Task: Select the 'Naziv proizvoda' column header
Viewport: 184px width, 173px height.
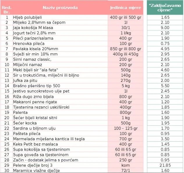Action: pyautogui.click(x=60, y=8)
